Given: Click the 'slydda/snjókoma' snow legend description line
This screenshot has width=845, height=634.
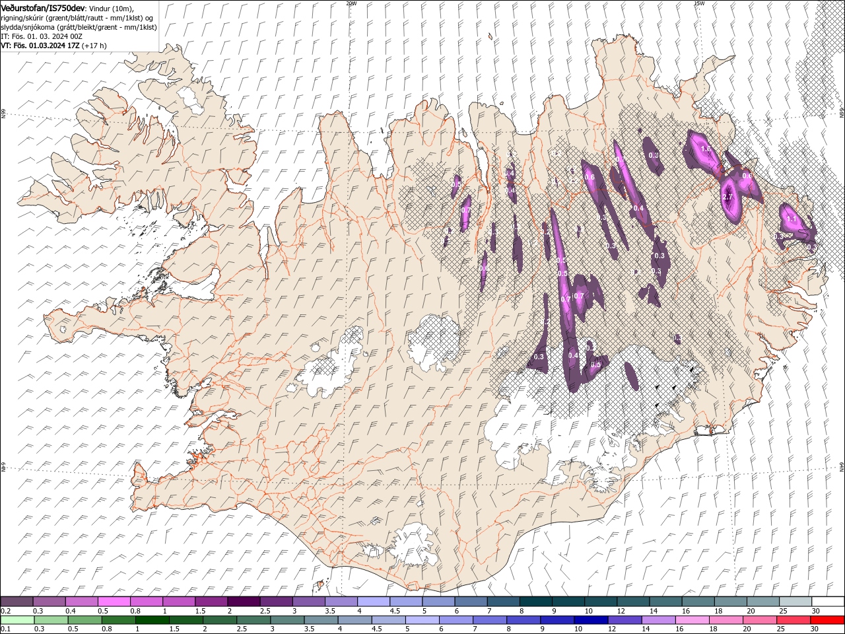Looking at the screenshot, I should pyautogui.click(x=79, y=27).
